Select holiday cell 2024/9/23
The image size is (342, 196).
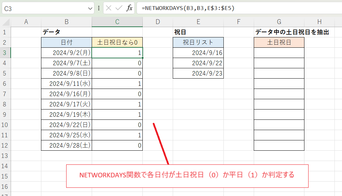pos(198,73)
